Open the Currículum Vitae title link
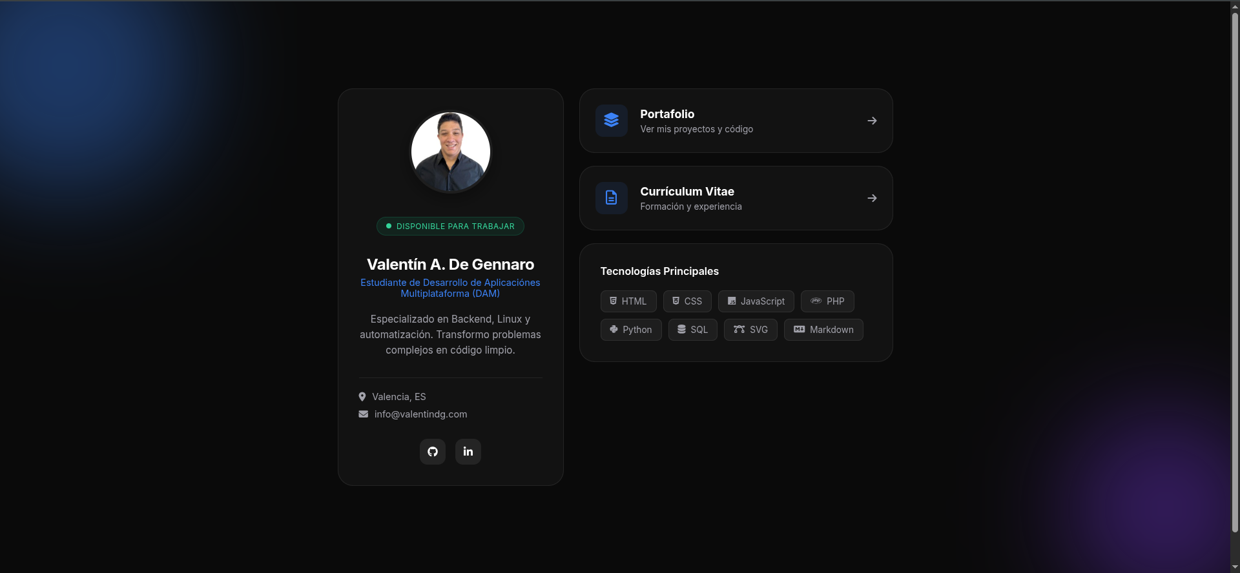Image resolution: width=1240 pixels, height=573 pixels. pyautogui.click(x=687, y=192)
